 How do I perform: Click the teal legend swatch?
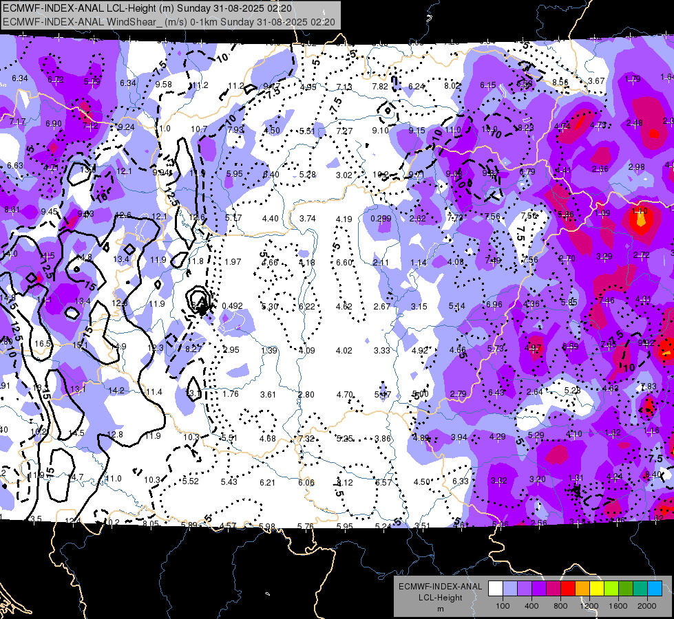point(640,589)
